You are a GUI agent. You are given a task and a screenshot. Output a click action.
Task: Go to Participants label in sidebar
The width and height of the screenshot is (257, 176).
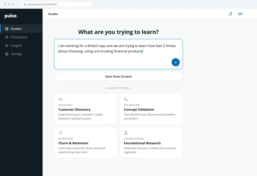(19, 37)
